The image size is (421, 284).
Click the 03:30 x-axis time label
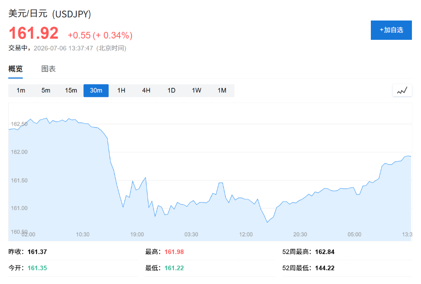pos(191,234)
